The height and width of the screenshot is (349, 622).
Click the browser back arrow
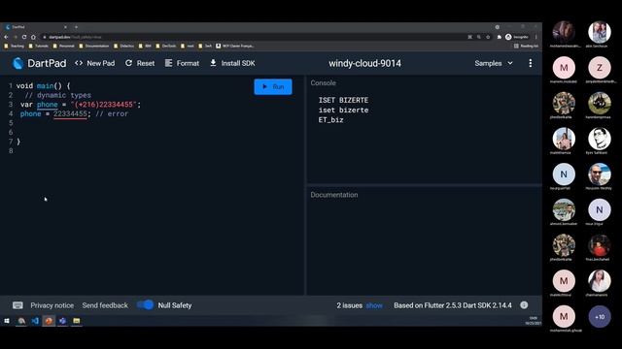click(7, 37)
